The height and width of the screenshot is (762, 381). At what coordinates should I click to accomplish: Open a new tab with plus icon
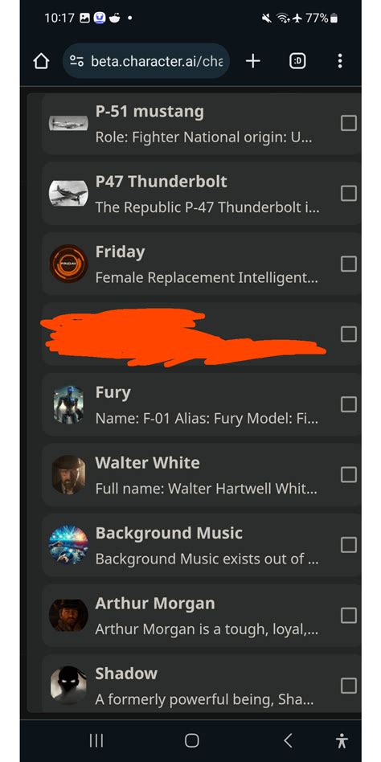coord(252,61)
